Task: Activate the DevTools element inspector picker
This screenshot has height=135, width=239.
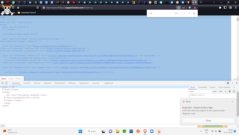Action: click(x=2, y=83)
